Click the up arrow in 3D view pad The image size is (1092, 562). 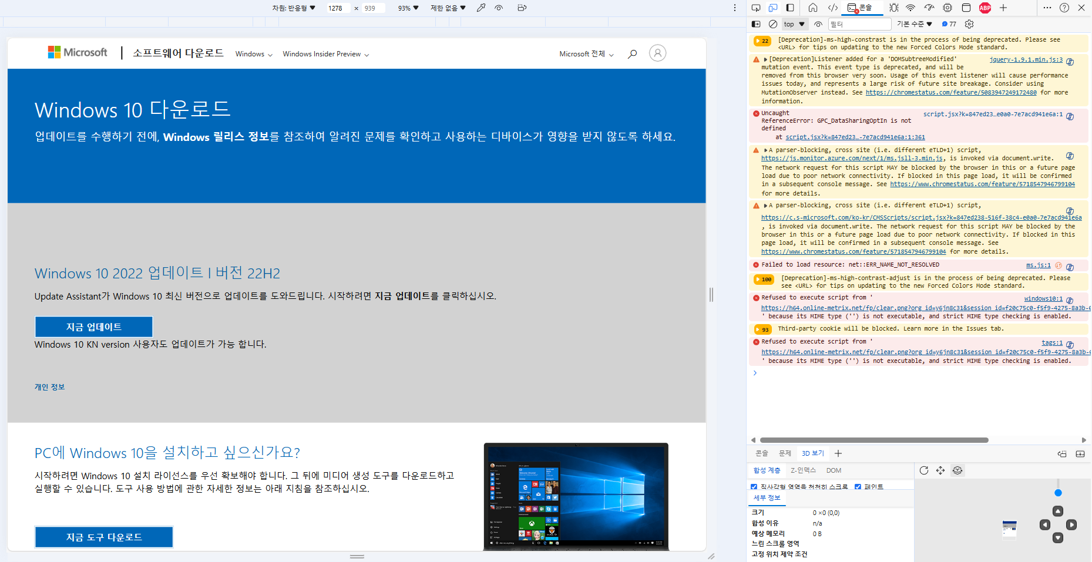click(1058, 511)
